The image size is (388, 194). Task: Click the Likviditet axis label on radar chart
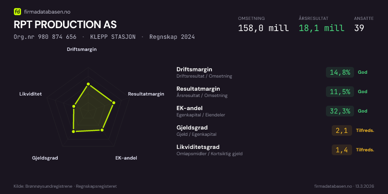click(31, 94)
